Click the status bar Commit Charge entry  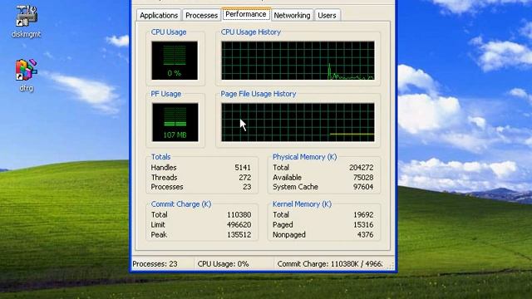coord(330,264)
